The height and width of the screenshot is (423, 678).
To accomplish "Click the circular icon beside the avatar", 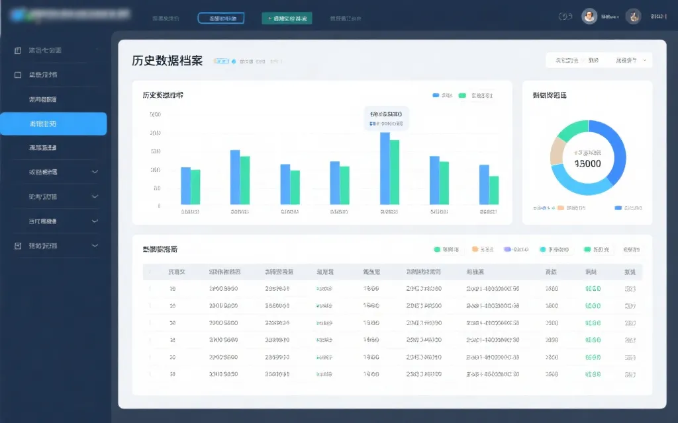I will (x=633, y=16).
